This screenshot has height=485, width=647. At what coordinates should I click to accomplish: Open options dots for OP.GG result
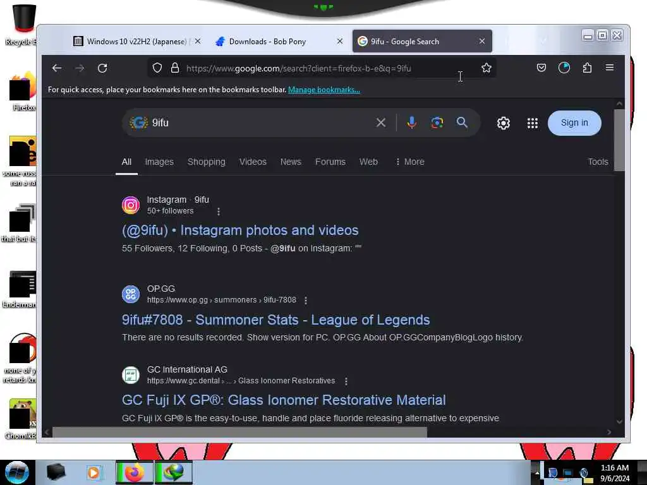[306, 301]
